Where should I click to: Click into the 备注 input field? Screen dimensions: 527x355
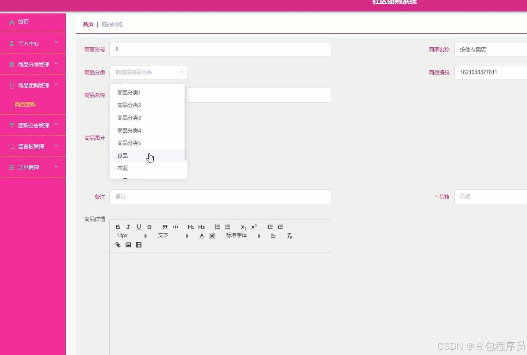(220, 197)
